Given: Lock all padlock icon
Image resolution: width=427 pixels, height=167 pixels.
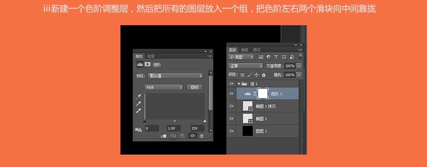Looking at the screenshot, I should [263, 75].
